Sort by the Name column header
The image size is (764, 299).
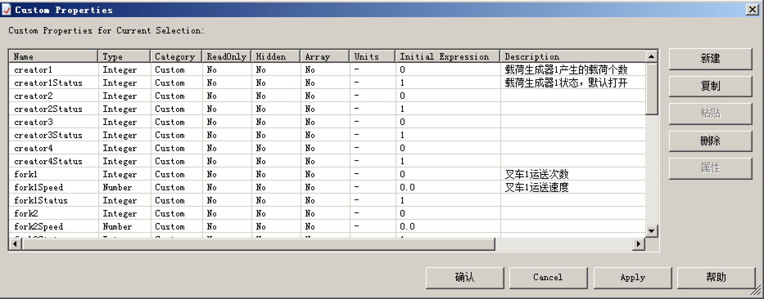click(53, 57)
